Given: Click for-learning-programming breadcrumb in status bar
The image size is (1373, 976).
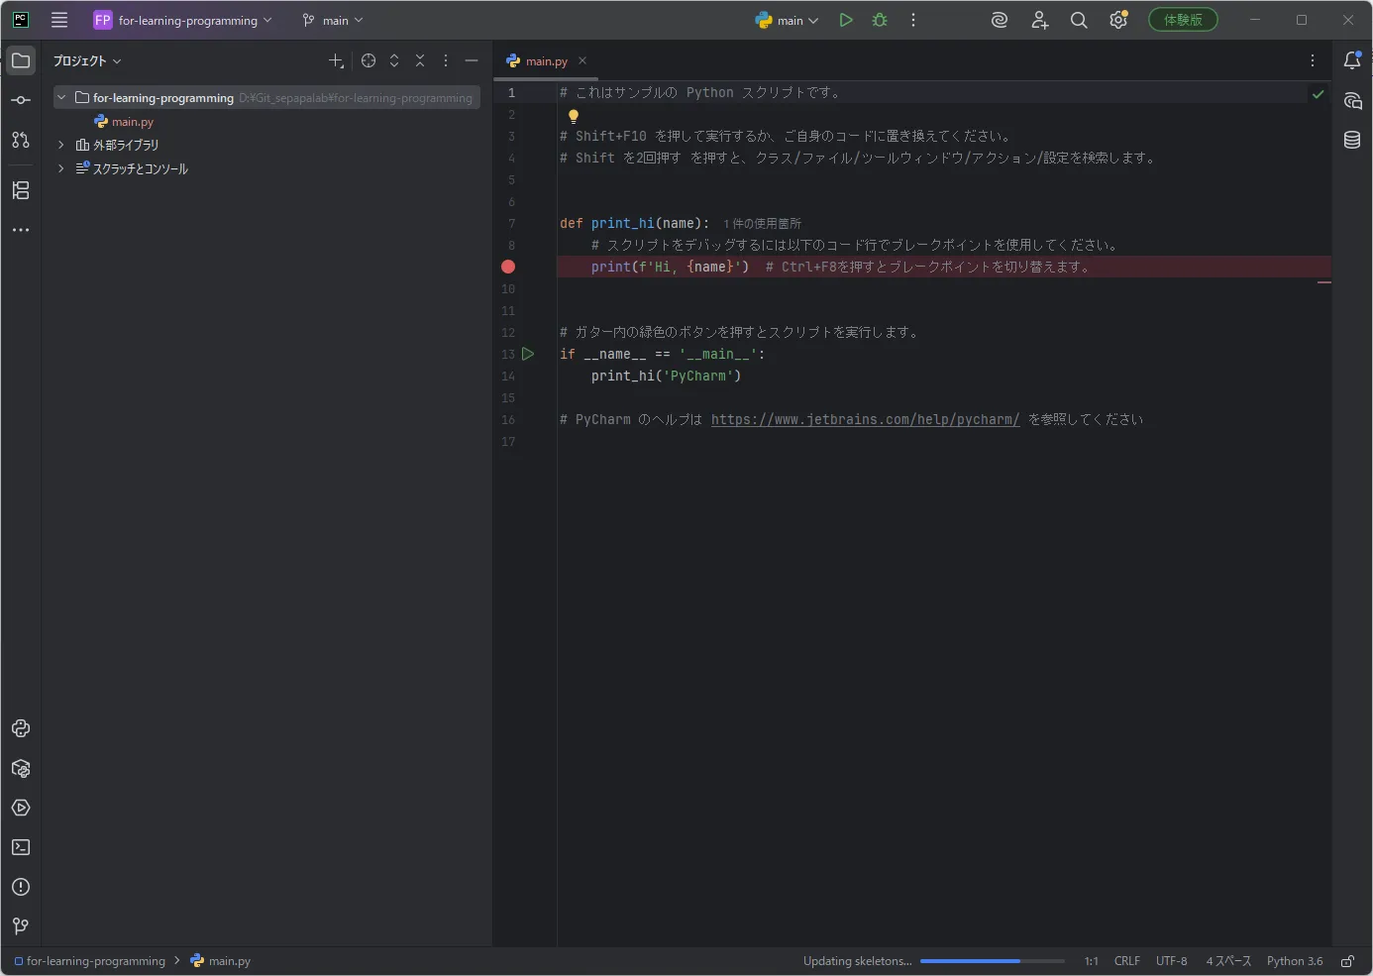Looking at the screenshot, I should pyautogui.click(x=89, y=961).
